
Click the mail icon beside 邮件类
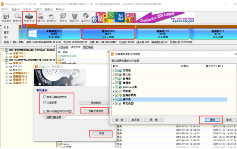tap(120, 99)
